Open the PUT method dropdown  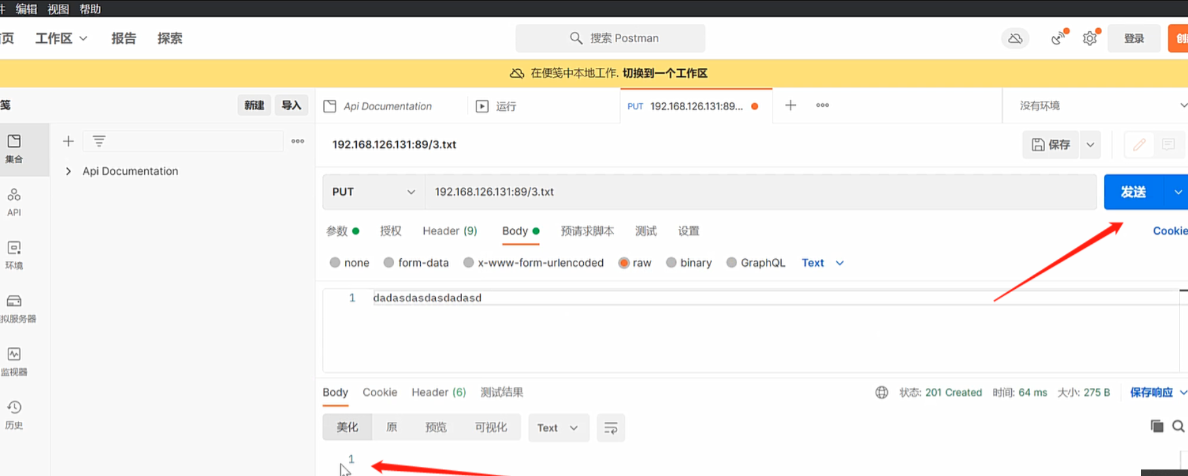click(x=374, y=192)
